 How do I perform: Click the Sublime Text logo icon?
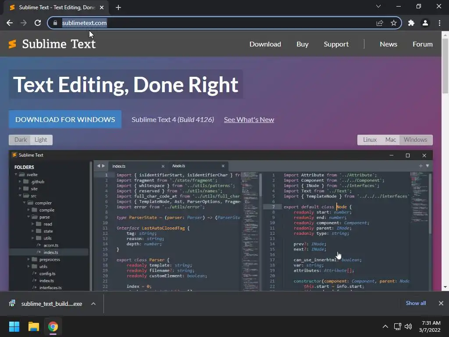12,44
